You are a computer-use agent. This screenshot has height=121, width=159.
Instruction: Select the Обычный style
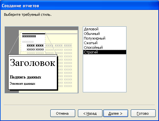click(x=104, y=34)
